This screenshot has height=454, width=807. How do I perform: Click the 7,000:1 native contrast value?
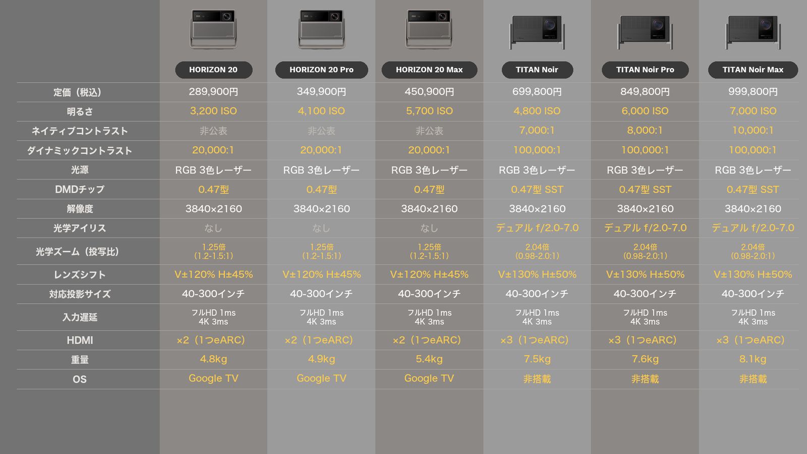[x=537, y=131]
